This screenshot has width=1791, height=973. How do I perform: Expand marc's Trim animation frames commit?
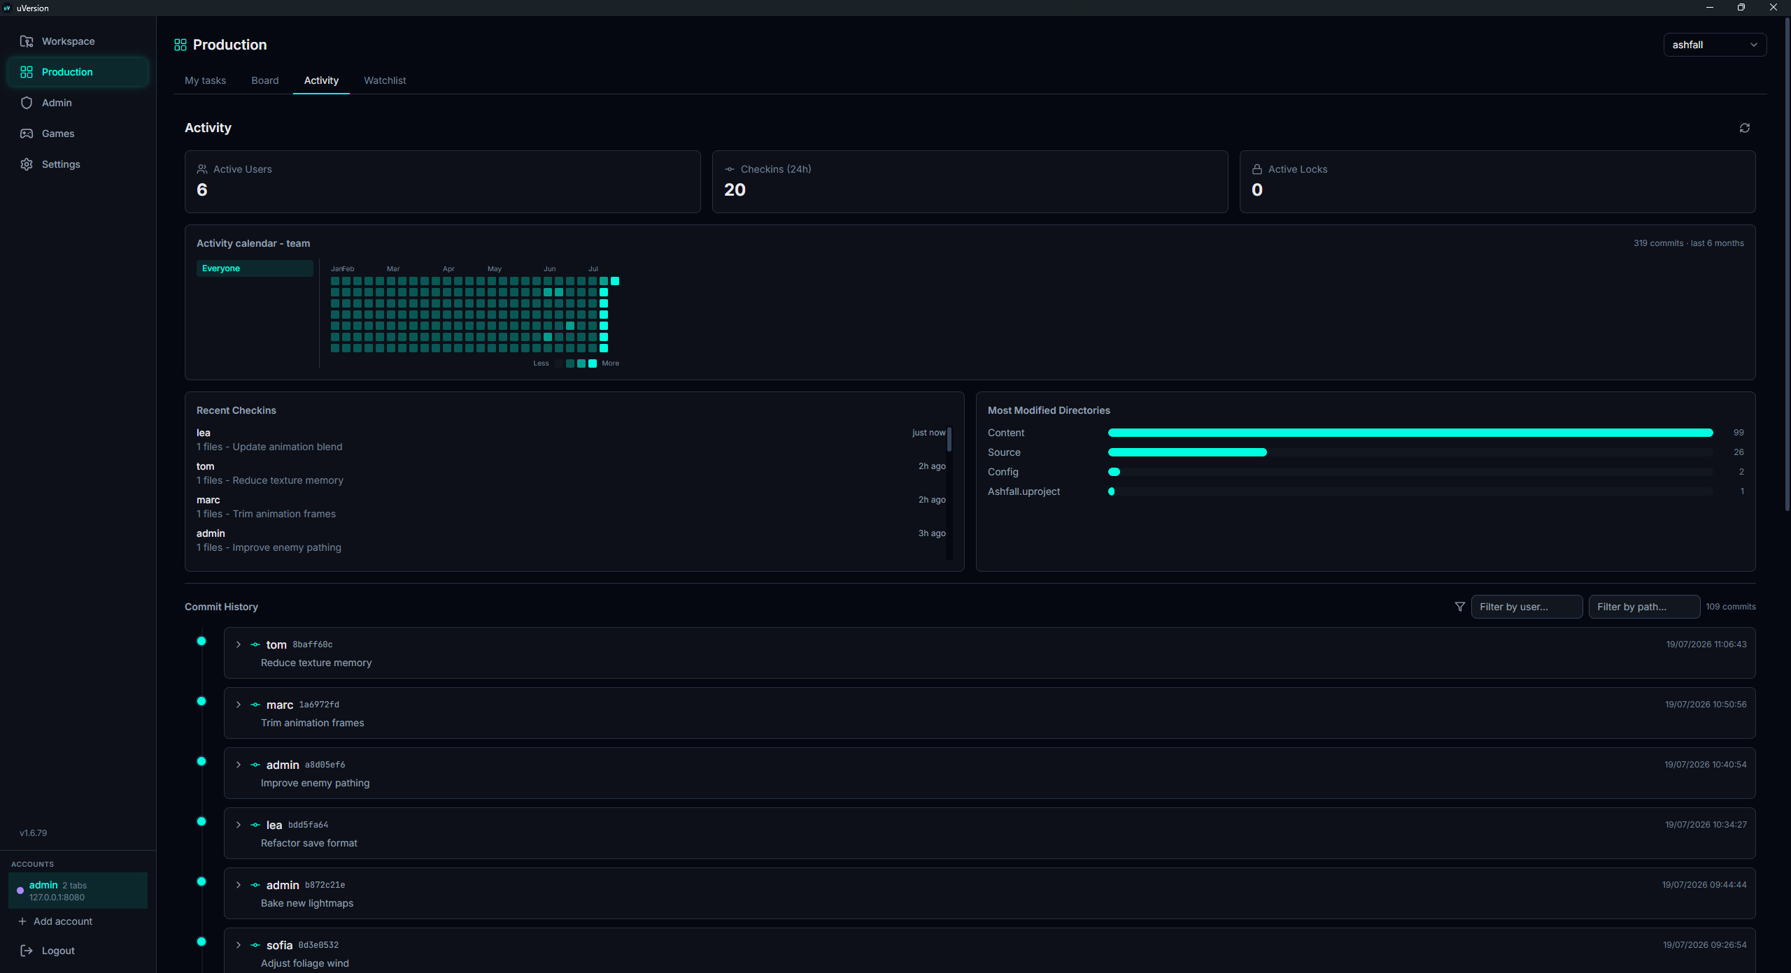click(x=239, y=705)
